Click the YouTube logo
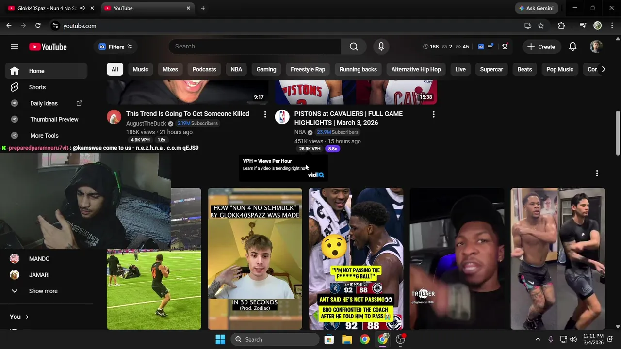Image resolution: width=621 pixels, height=349 pixels. pyautogui.click(x=48, y=47)
